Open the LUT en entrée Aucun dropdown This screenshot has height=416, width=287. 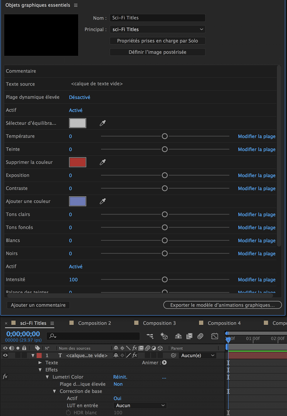point(140,406)
